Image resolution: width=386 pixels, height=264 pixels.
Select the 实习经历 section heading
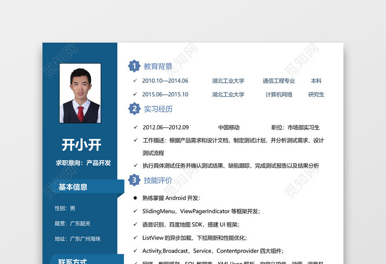[158, 109]
